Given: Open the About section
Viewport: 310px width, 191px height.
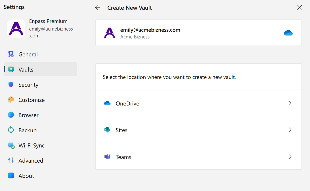Looking at the screenshot, I should pyautogui.click(x=40, y=176).
